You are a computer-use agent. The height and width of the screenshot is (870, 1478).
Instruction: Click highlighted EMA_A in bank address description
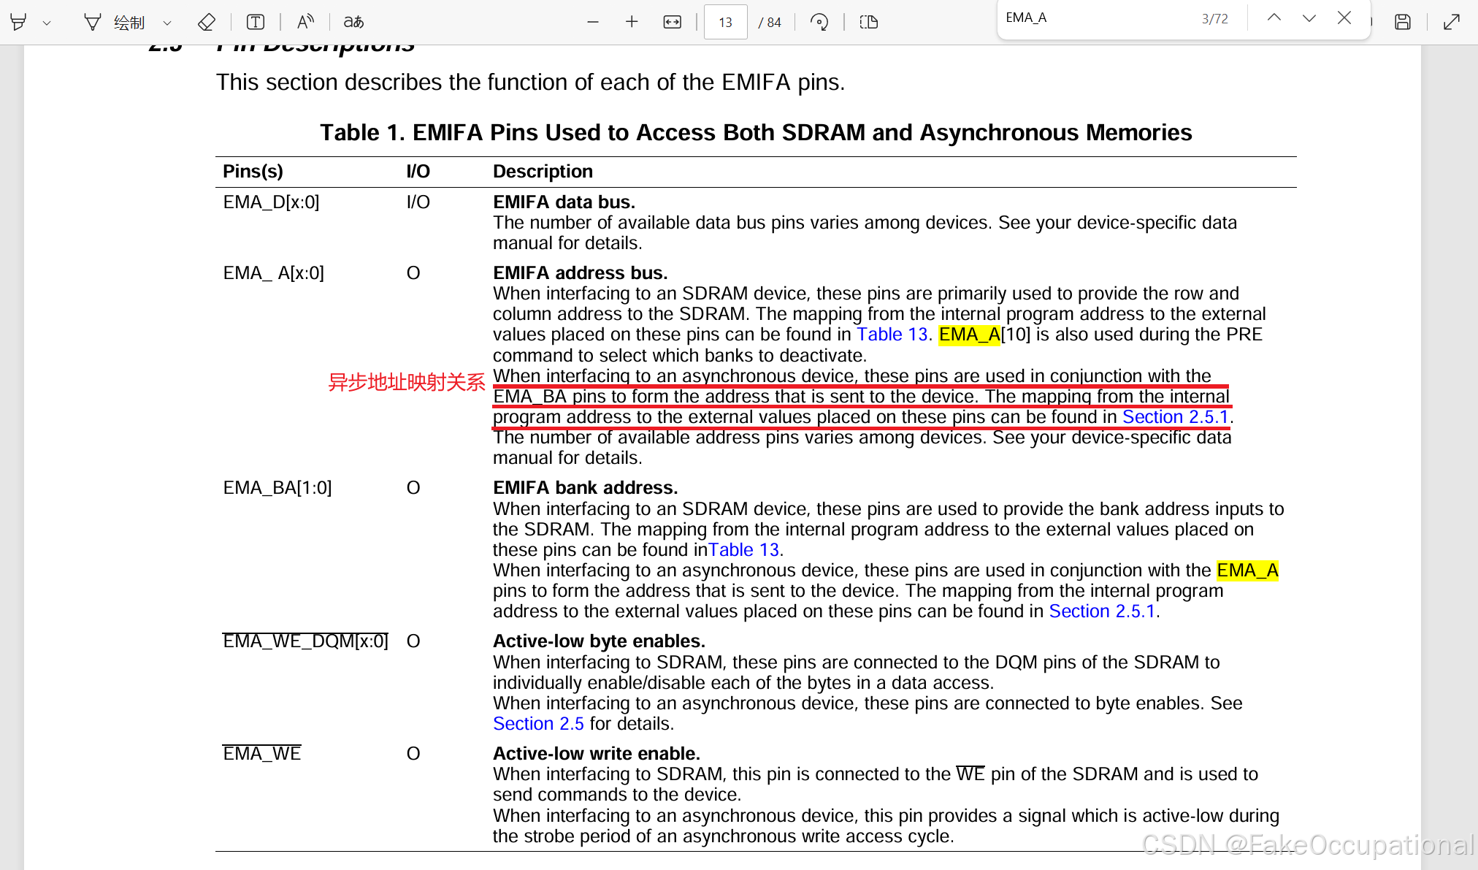1247,571
